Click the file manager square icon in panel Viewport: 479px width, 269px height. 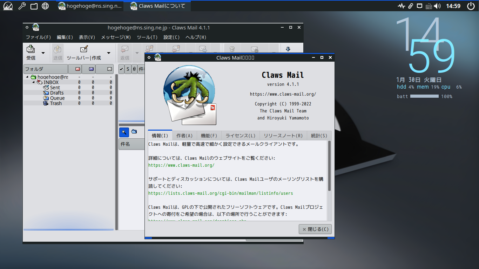click(34, 6)
